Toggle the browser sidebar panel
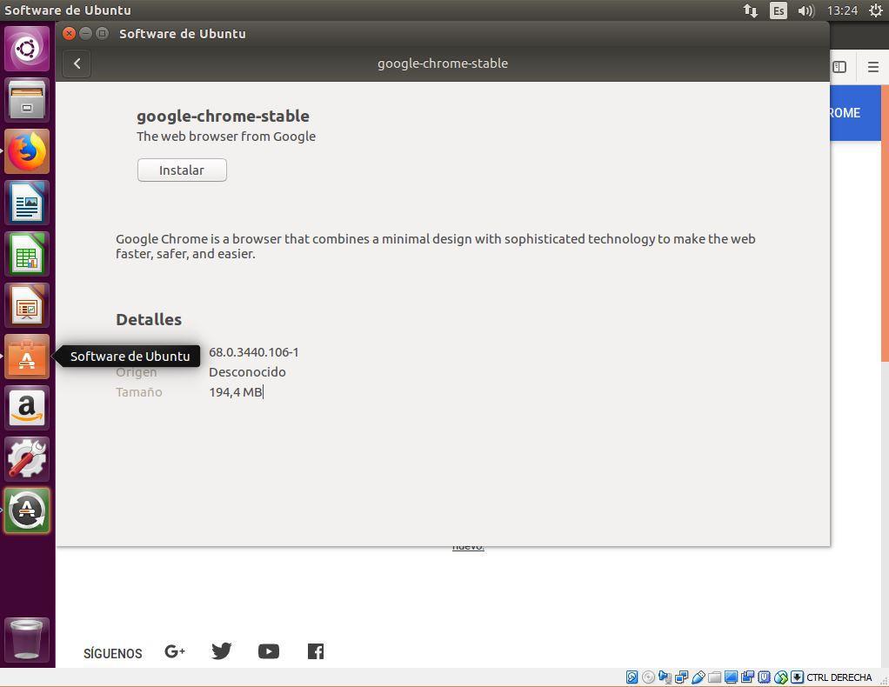Viewport: 889px width, 687px height. point(839,66)
